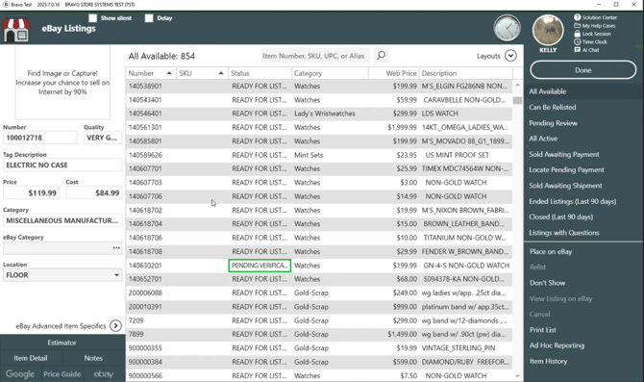Click the search magnifier icon
The image size is (644, 382).
click(382, 55)
